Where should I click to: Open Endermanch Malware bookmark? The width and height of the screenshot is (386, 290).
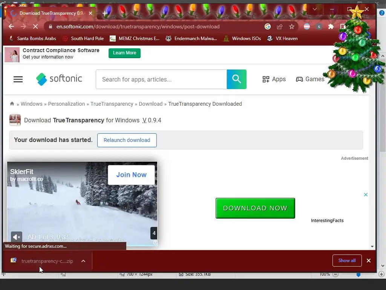click(191, 39)
